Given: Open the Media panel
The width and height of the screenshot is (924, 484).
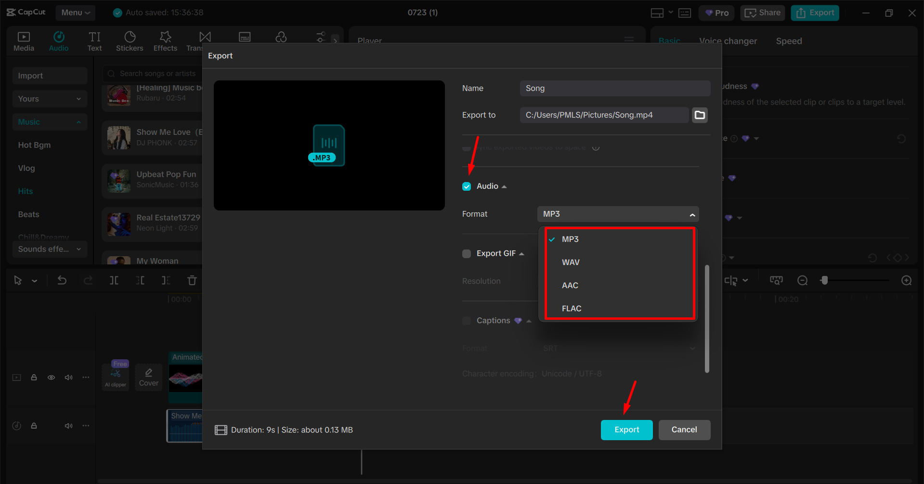Looking at the screenshot, I should [x=24, y=40].
